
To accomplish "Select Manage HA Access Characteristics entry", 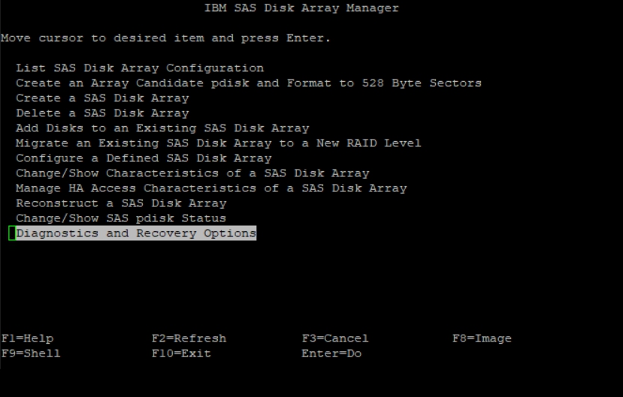I will pos(211,188).
